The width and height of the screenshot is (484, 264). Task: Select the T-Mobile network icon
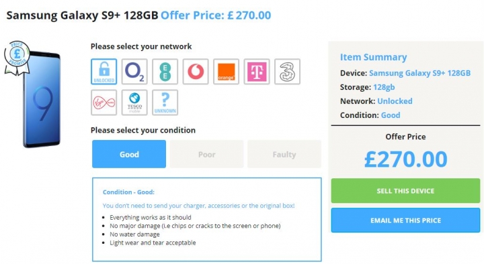257,72
